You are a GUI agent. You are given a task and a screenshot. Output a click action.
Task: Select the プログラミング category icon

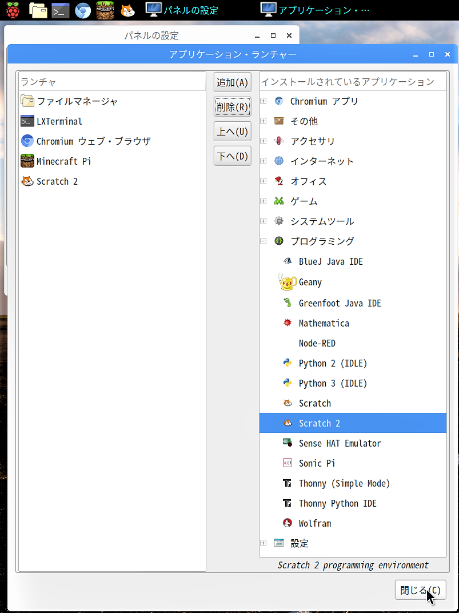pos(279,241)
